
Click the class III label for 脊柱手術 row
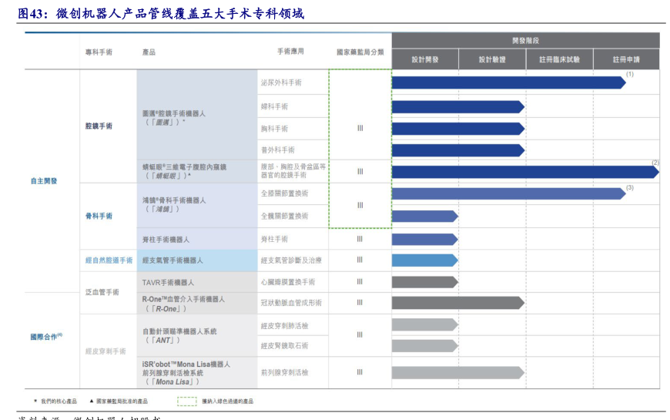point(360,239)
